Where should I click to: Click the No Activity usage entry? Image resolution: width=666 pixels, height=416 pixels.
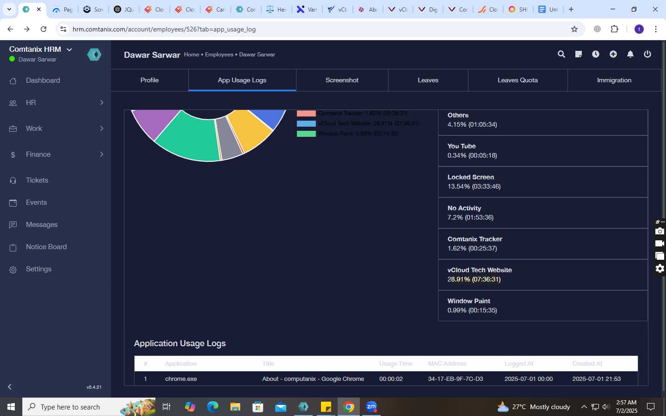(543, 213)
